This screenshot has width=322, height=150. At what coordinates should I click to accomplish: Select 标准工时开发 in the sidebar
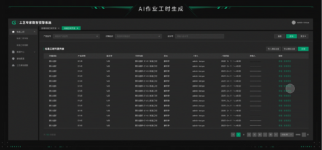22,38
